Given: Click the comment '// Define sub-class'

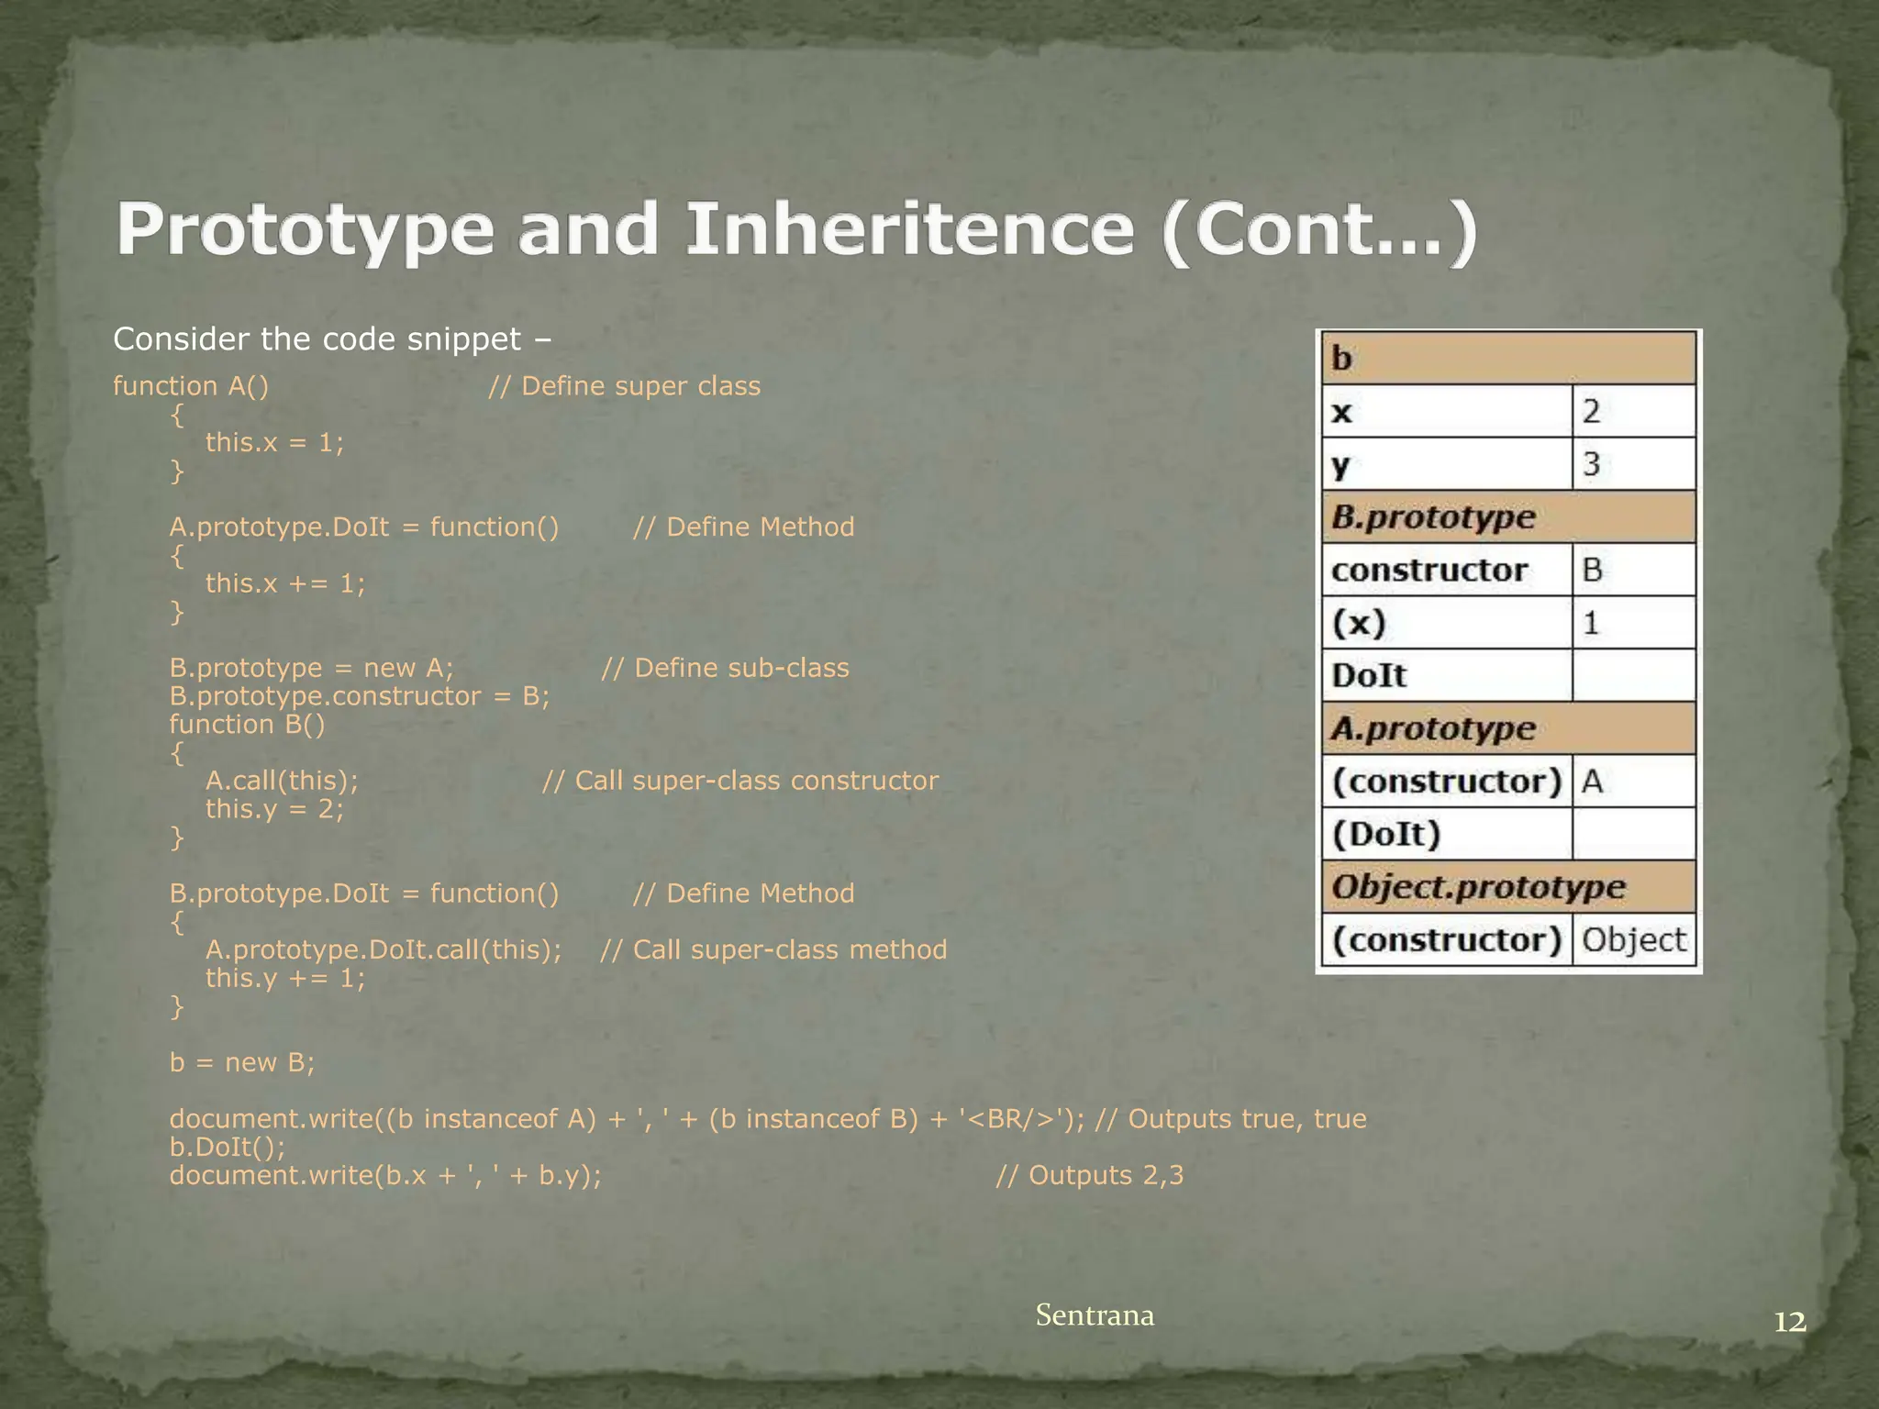Looking at the screenshot, I should coord(725,668).
